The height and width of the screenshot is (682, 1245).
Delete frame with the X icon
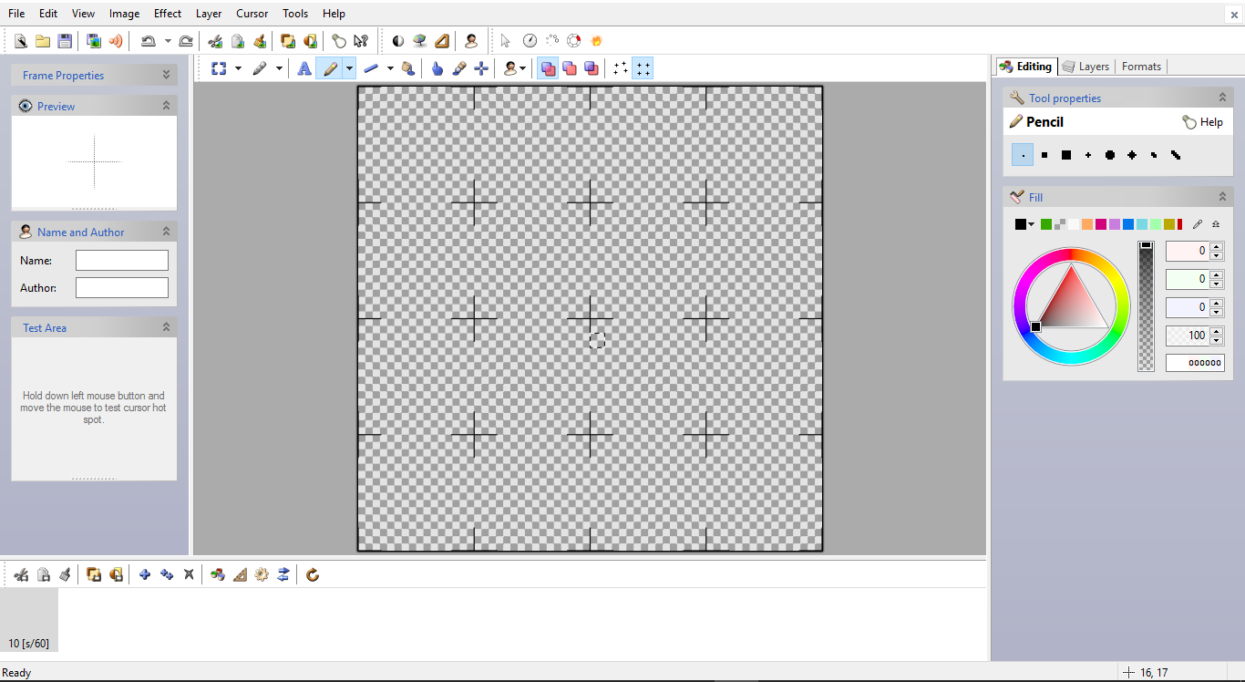click(x=189, y=574)
